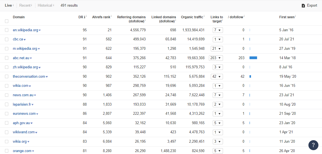Check the m.wikipedia.org row checkbox
This screenshot has height=154, width=322.
7,49
